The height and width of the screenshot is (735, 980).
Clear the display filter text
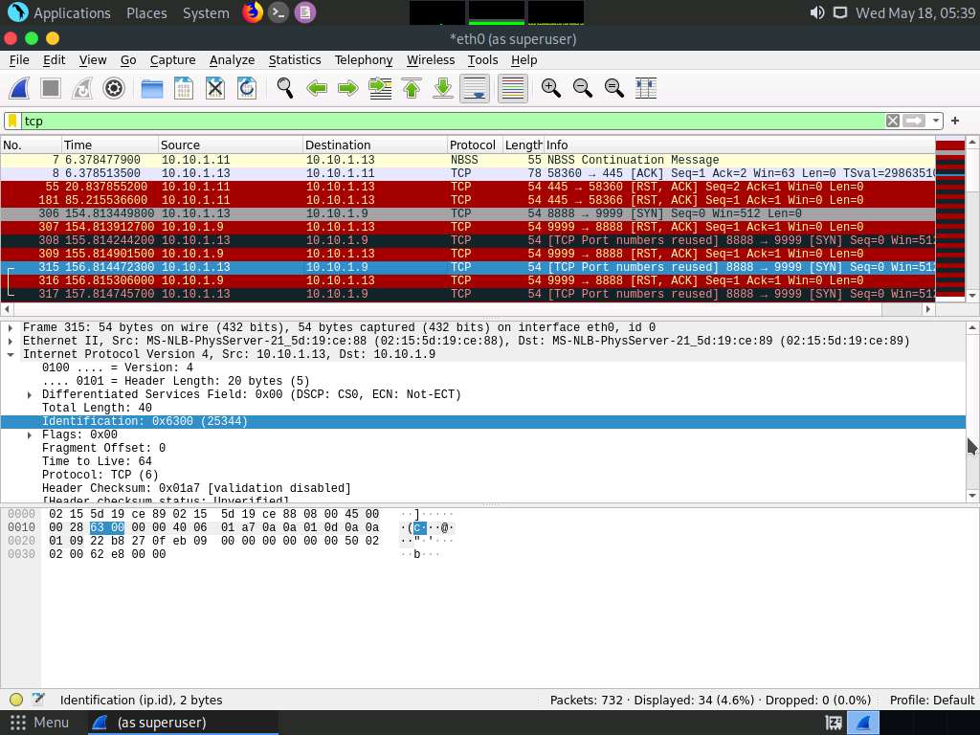click(892, 121)
